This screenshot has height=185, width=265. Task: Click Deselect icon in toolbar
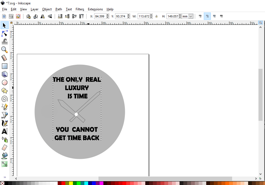pyautogui.click(x=18, y=16)
